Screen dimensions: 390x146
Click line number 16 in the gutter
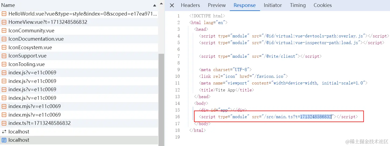coord(177,117)
